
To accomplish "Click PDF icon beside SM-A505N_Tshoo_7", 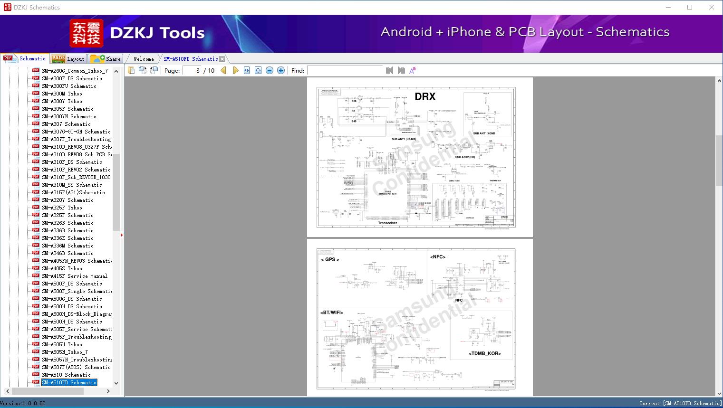I will (36, 351).
